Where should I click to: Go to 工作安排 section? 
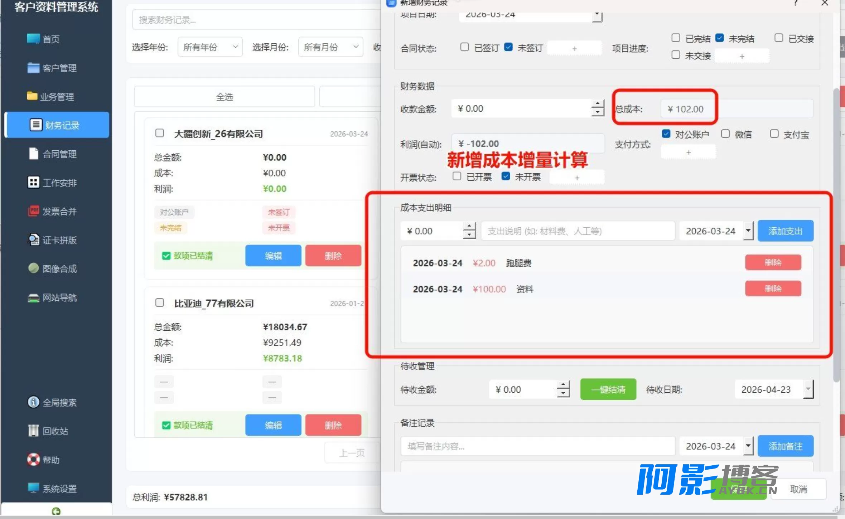pyautogui.click(x=59, y=183)
